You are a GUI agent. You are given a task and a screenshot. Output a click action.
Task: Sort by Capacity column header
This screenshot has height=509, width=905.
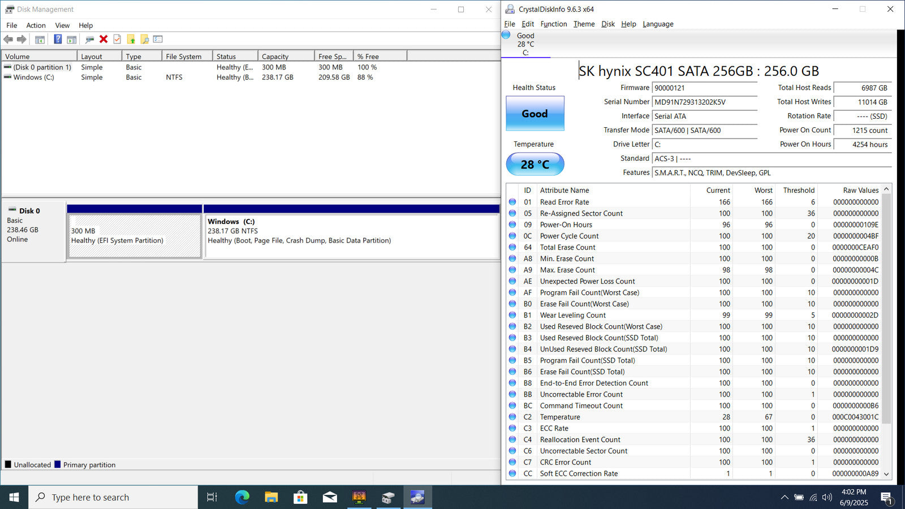click(x=286, y=56)
